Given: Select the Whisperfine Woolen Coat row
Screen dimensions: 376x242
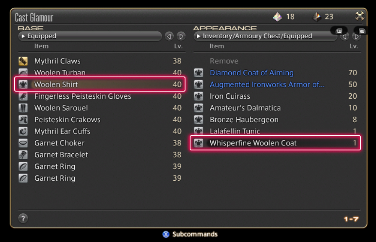Looking at the screenshot, I should pos(275,143).
